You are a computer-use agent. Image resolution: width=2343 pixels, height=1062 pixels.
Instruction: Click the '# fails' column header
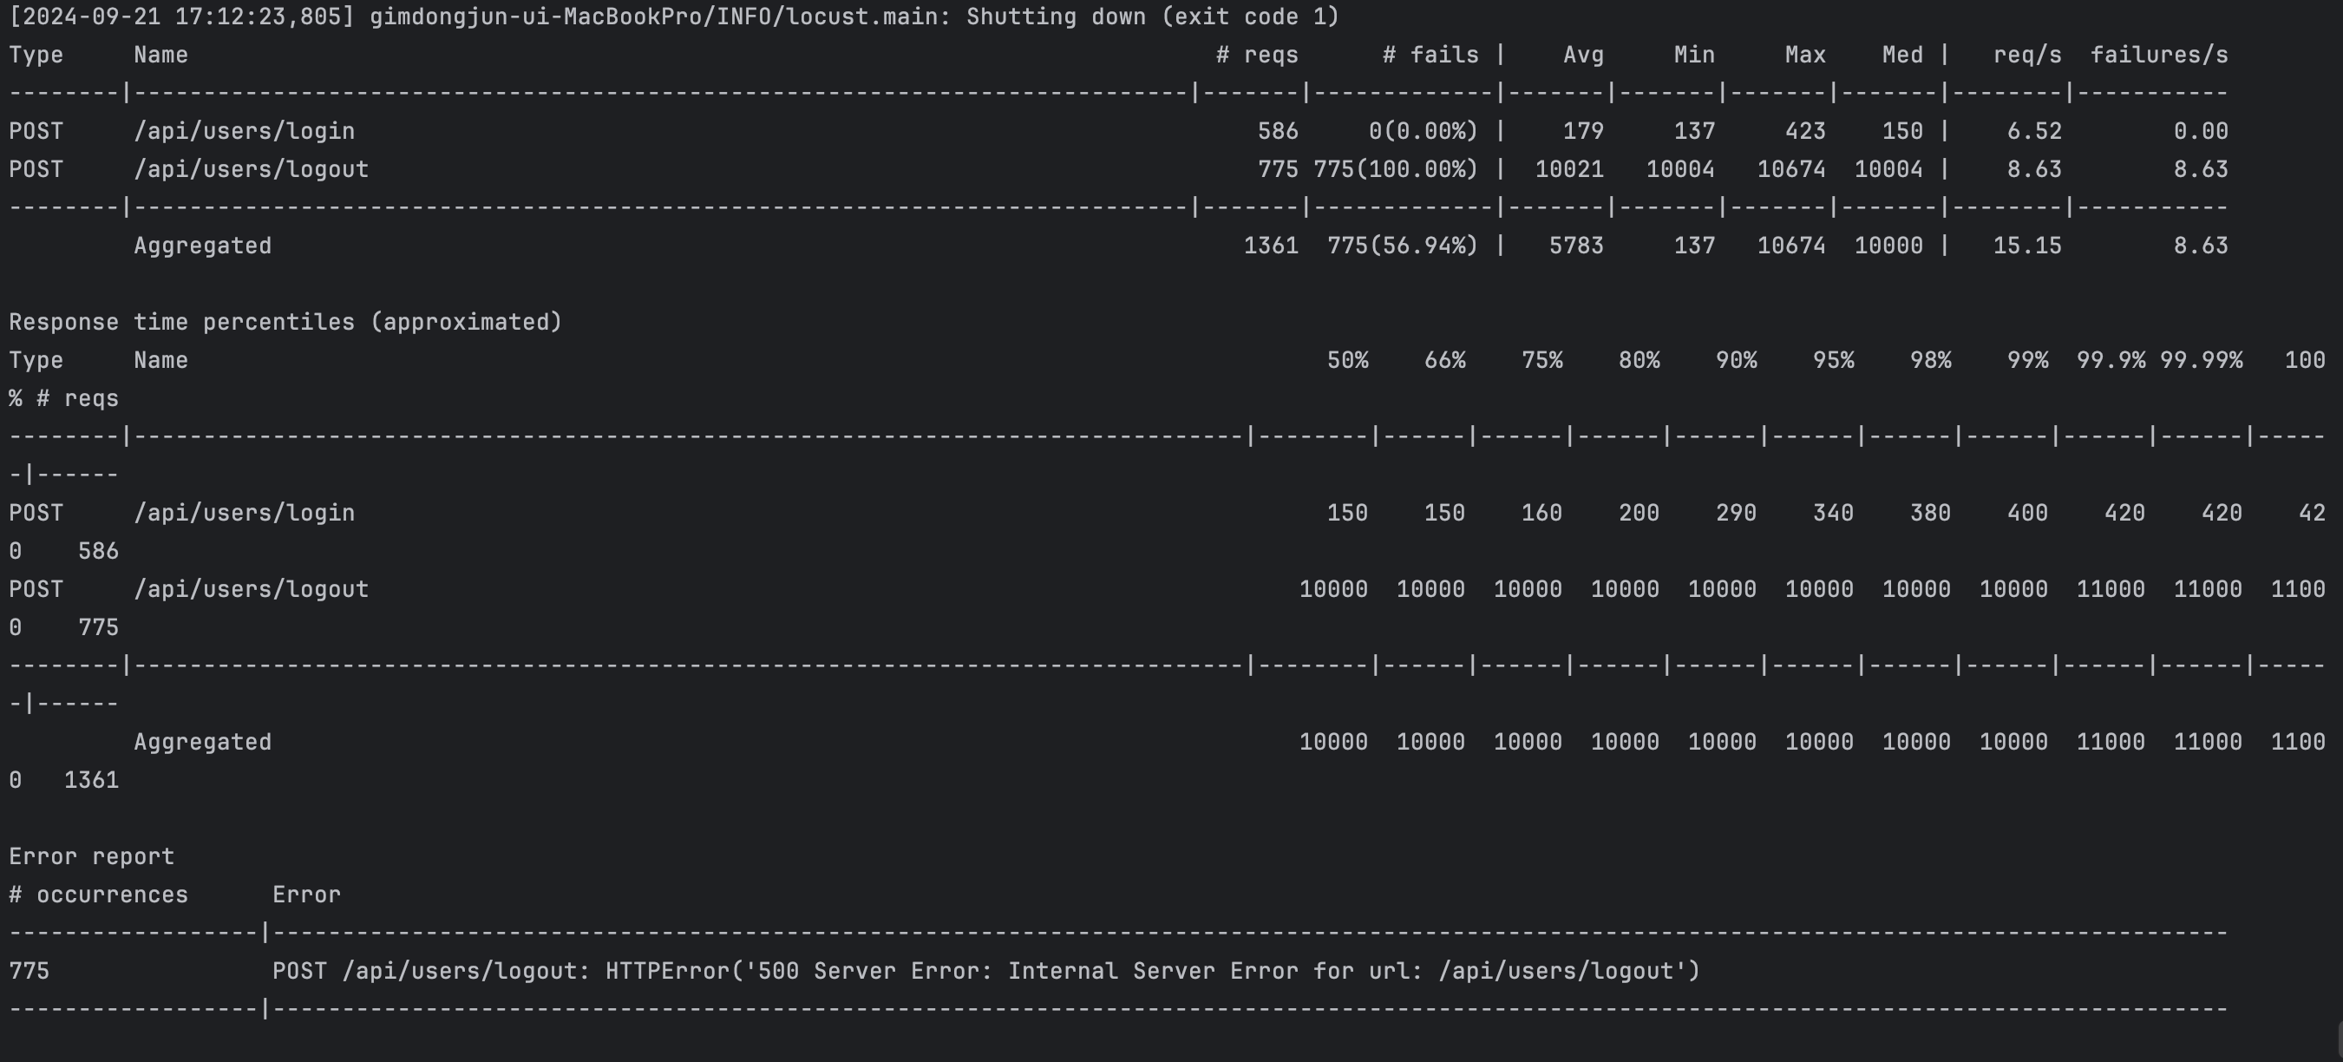pyautogui.click(x=1430, y=55)
